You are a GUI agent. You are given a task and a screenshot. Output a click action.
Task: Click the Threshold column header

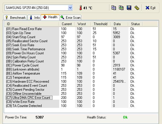tap(100, 24)
